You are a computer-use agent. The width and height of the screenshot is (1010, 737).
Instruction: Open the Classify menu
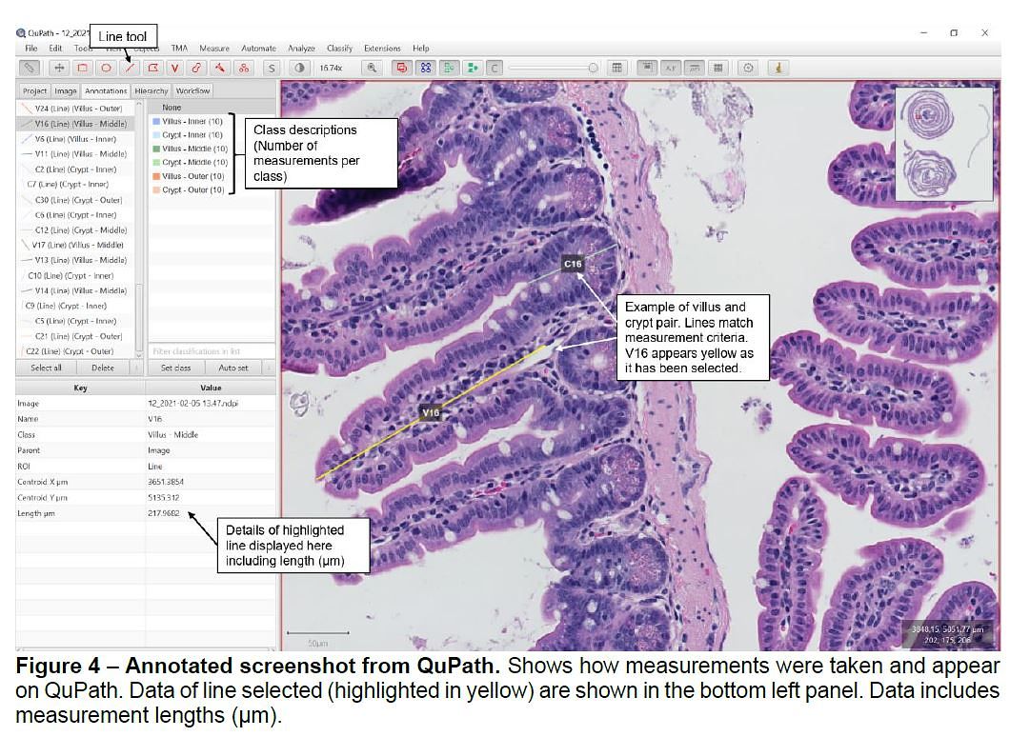click(339, 48)
